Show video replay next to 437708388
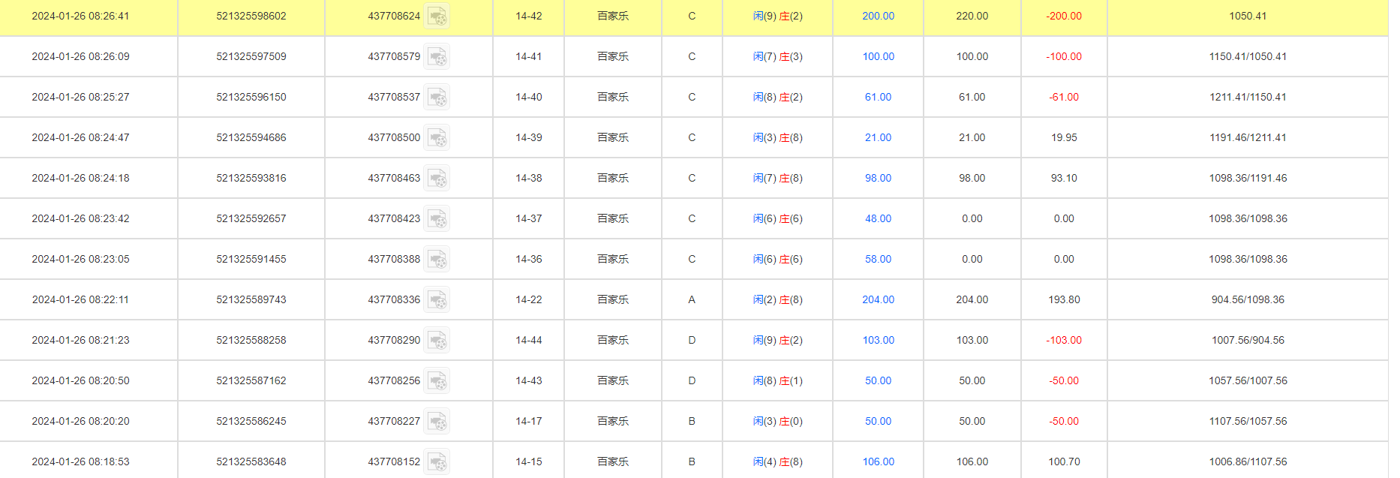The height and width of the screenshot is (478, 1400). tap(437, 259)
